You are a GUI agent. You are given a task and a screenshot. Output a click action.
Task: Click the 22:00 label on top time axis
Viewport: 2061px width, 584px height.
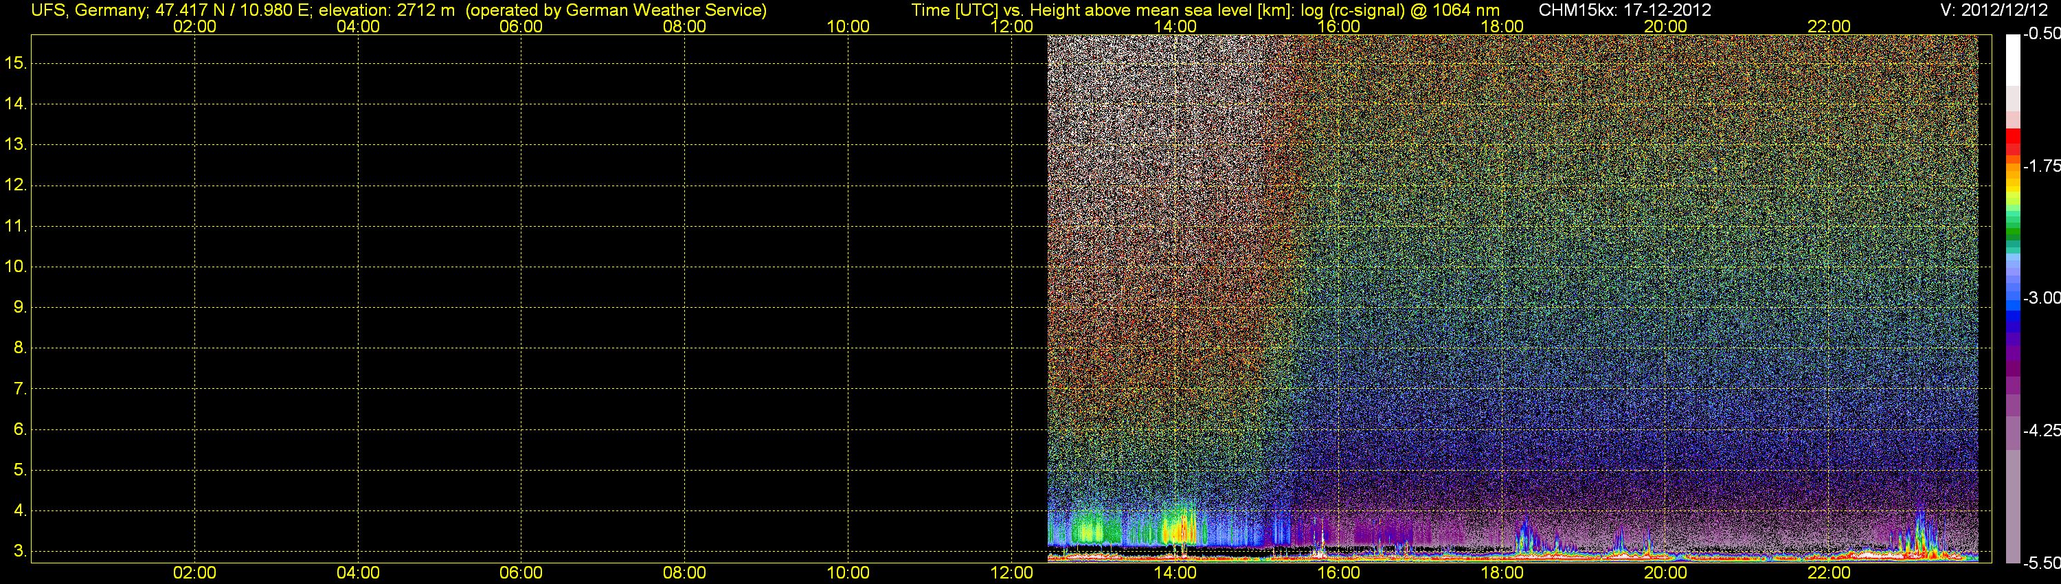(1828, 26)
